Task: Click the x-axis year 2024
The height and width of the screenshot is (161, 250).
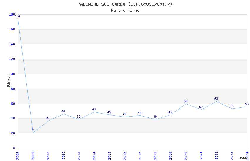Action: click(247, 155)
